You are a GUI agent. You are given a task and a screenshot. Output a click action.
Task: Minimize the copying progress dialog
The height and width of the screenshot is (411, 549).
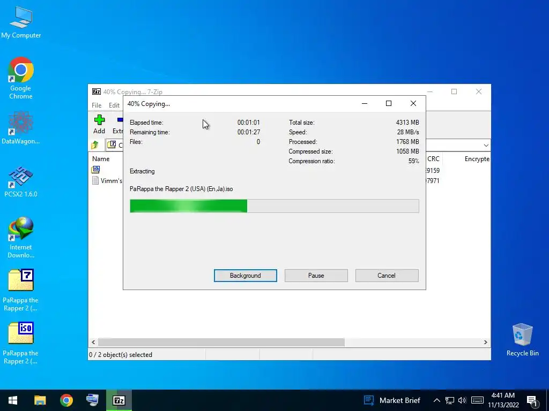[x=365, y=103]
